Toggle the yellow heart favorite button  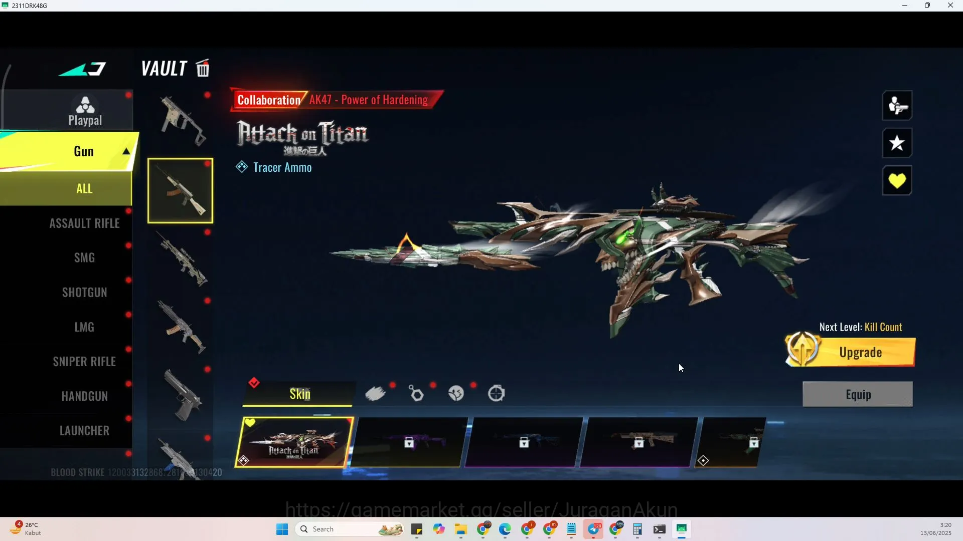(897, 180)
